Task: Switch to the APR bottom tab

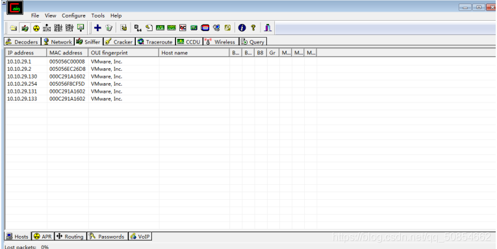Action: click(x=43, y=236)
